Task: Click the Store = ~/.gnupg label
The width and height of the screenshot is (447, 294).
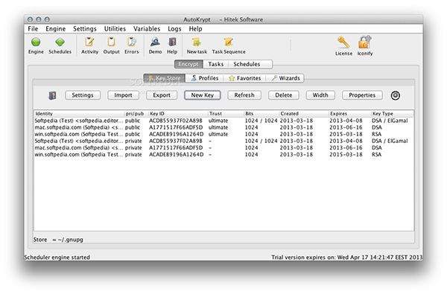Action: [x=58, y=240]
